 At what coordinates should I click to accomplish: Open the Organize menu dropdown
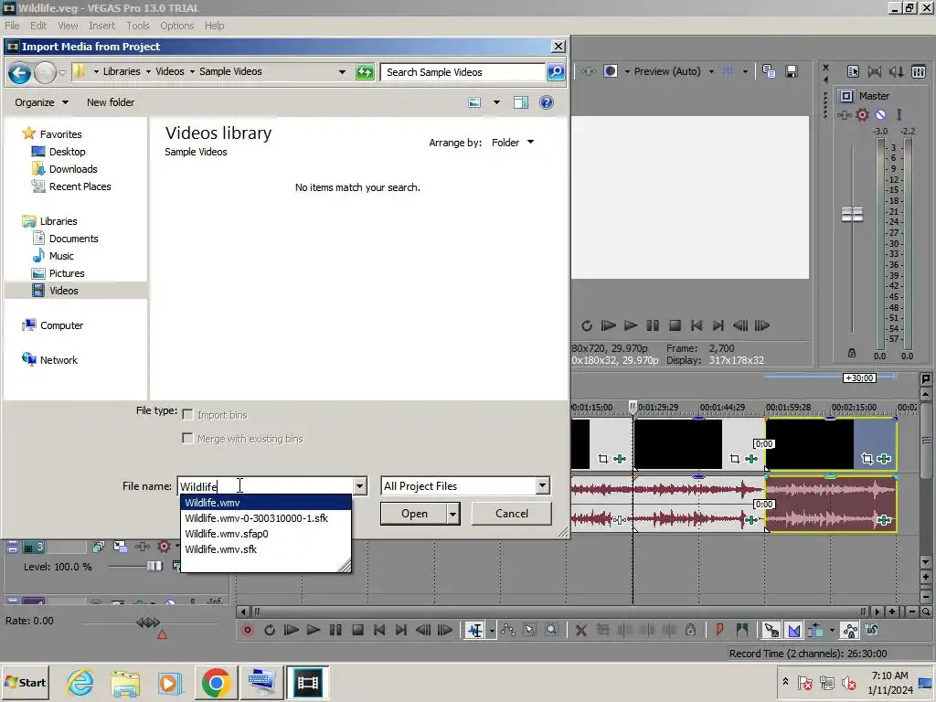pyautogui.click(x=41, y=102)
